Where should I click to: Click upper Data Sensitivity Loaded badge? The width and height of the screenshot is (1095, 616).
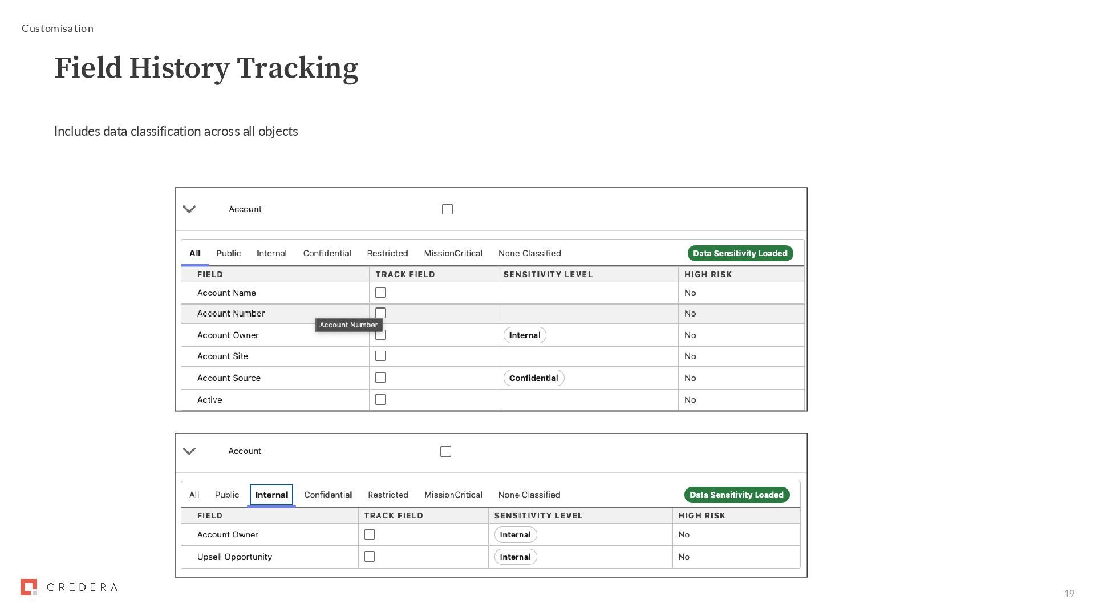(740, 253)
